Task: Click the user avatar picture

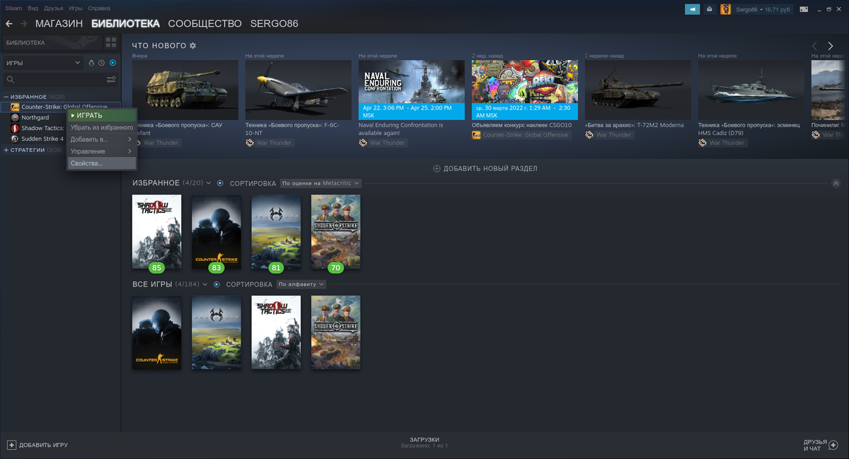Action: click(725, 9)
